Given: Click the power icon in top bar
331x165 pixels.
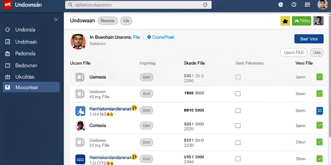Looking at the screenshot, I should tap(294, 5).
